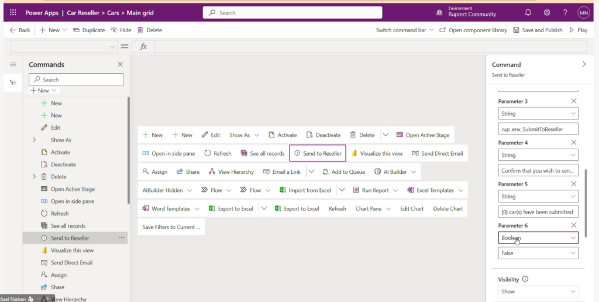Click the Visibility info icon
Screen dimensions: 599x302
525,279
